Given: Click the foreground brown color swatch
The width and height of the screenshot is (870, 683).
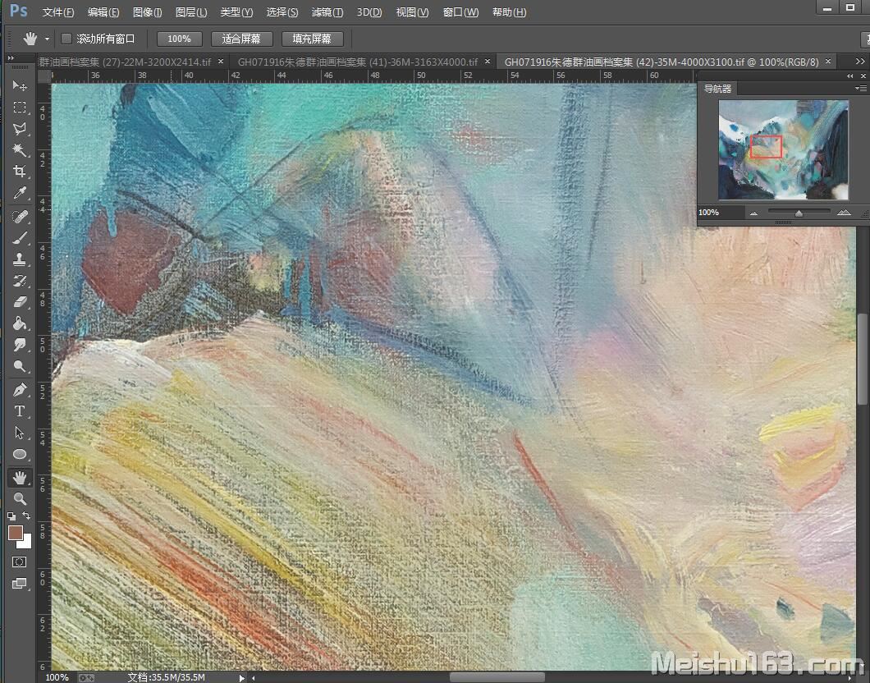Looking at the screenshot, I should (15, 534).
